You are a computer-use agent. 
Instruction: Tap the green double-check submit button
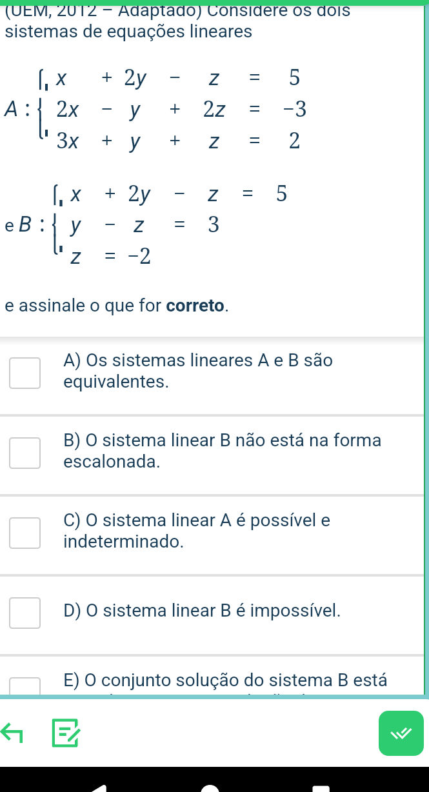pos(401,733)
